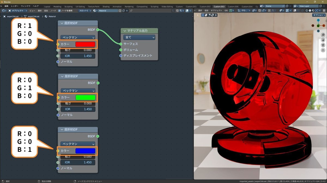The image size is (327, 183).
Task: Toggle the viewport gizmo display button
Action: [287, 11]
